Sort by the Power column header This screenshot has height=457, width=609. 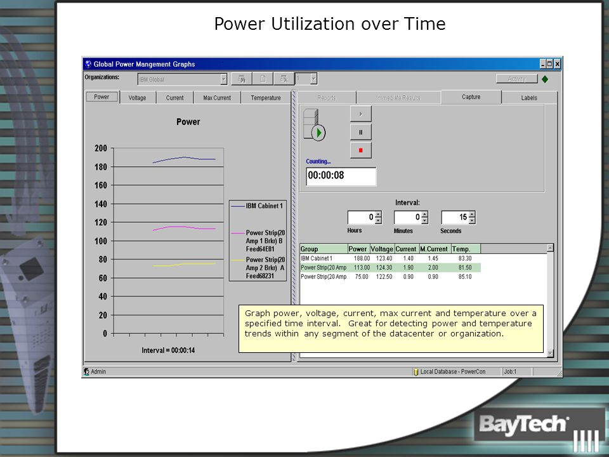358,249
